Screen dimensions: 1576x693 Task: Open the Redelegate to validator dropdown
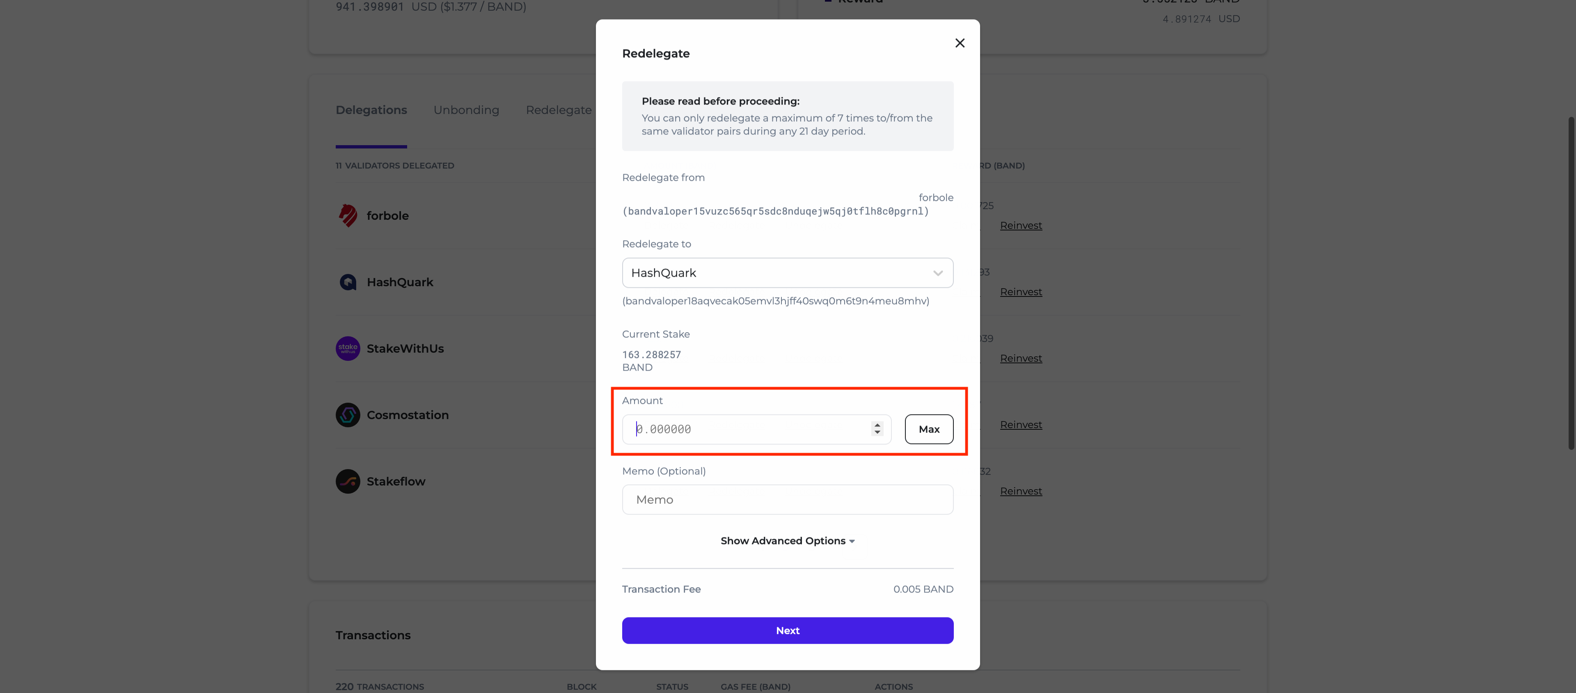click(787, 273)
